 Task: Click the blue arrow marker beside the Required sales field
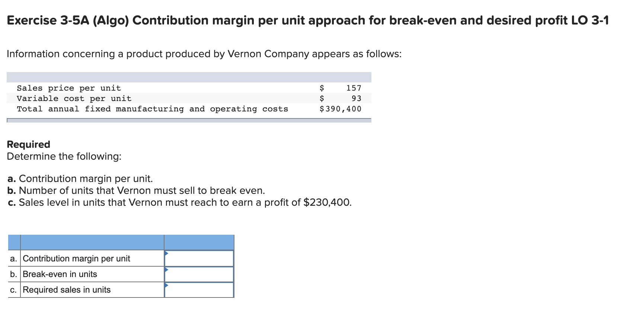[x=166, y=284]
